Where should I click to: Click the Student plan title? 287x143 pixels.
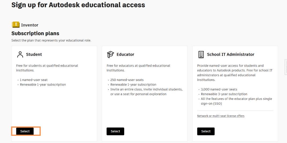(x=34, y=54)
